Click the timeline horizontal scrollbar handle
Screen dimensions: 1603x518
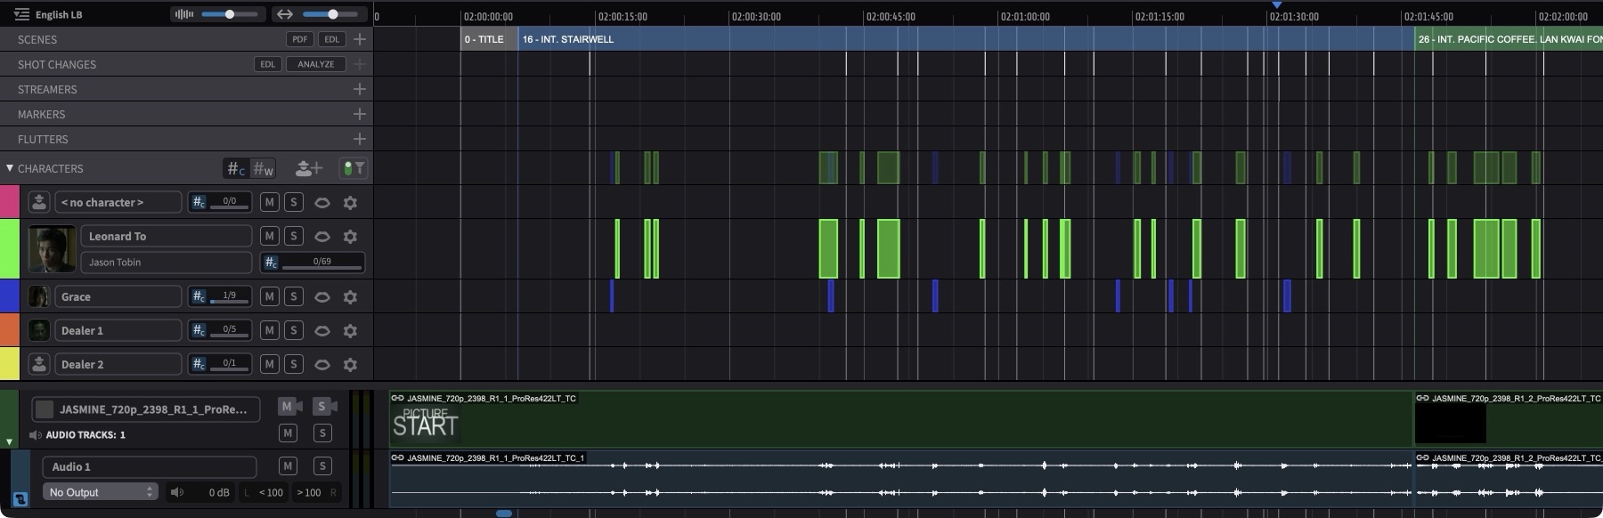tap(504, 514)
